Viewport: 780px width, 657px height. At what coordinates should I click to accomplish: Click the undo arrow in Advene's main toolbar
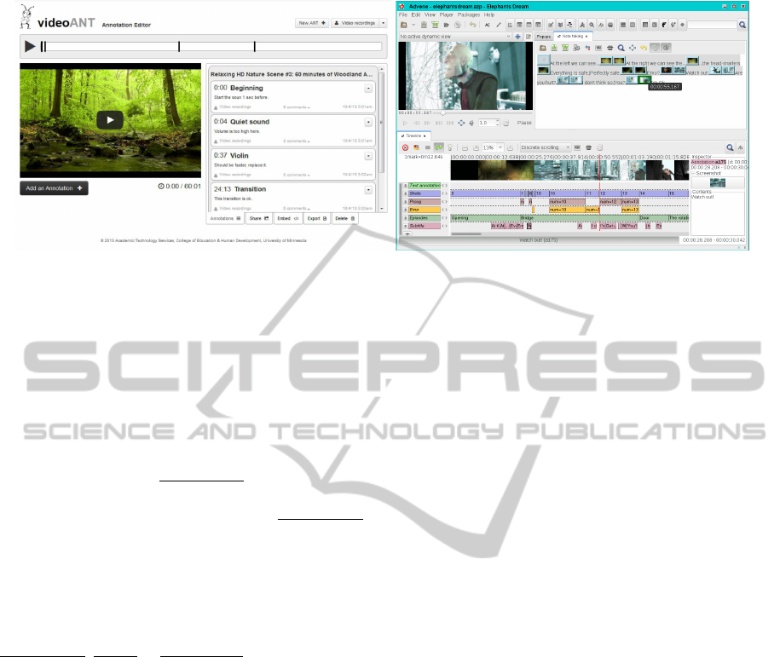(472, 26)
